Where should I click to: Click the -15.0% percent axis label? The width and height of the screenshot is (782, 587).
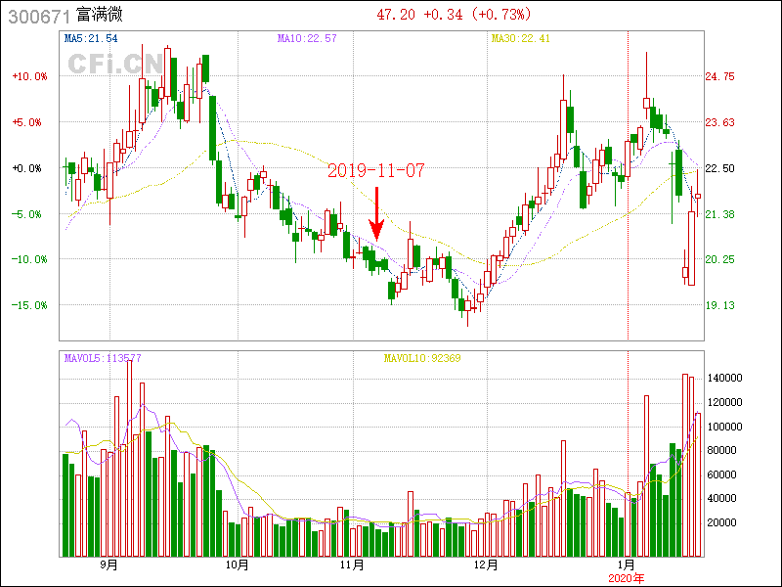(x=28, y=305)
